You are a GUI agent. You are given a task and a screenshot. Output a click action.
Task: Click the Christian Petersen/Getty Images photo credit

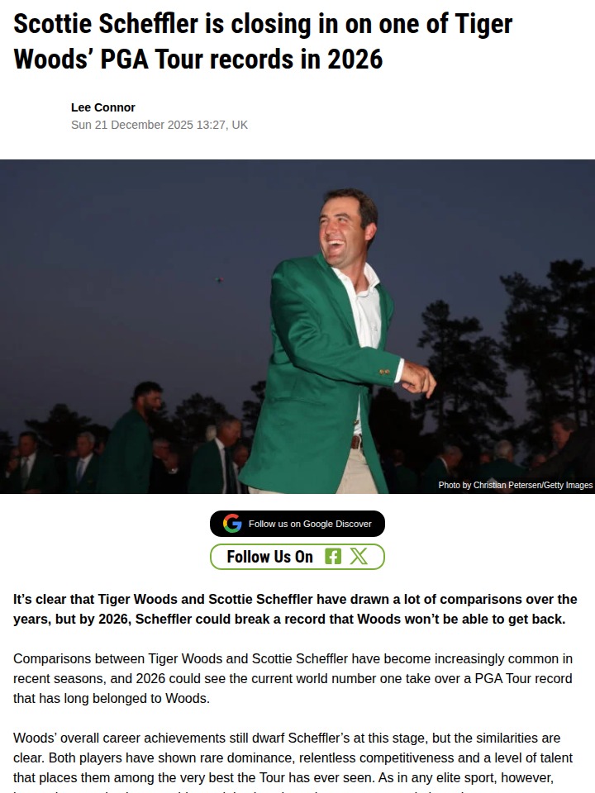[515, 485]
